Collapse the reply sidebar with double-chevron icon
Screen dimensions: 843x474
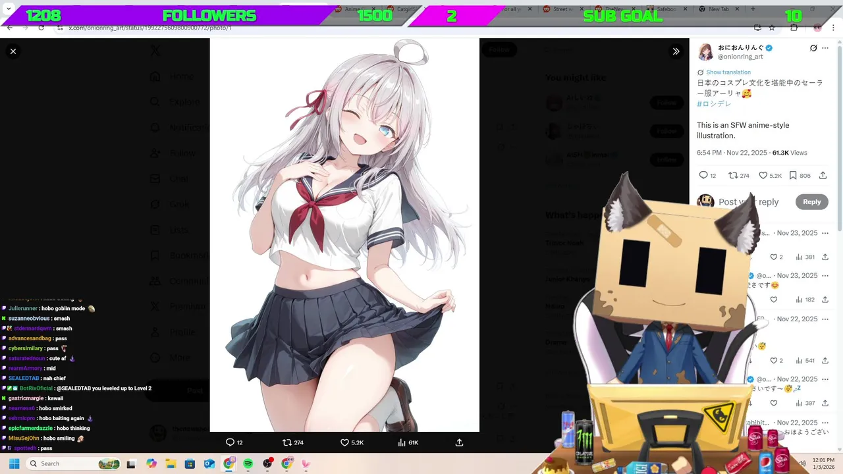(x=676, y=51)
